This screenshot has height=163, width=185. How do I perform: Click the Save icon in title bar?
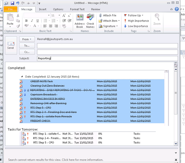point(12,3)
